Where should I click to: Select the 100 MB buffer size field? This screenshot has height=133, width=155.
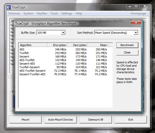click(51, 33)
